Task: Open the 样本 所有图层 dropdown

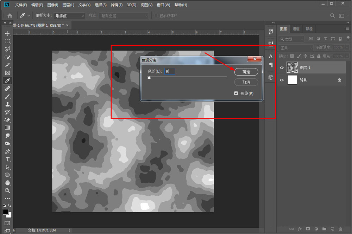Action: click(124, 16)
